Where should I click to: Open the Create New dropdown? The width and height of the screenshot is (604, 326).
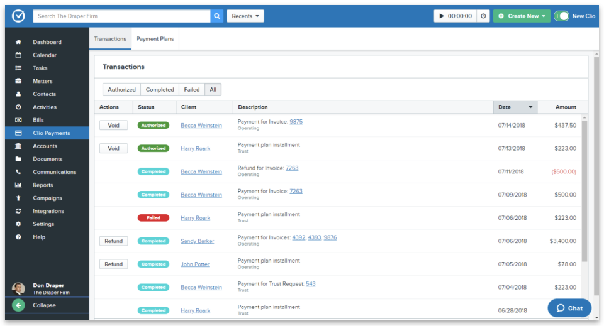click(x=522, y=16)
